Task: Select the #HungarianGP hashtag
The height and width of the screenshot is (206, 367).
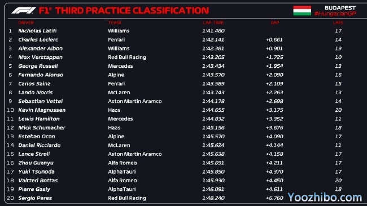Action: coord(335,14)
